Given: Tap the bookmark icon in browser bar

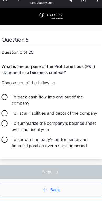Looking at the screenshot, I should [x=83, y=1].
